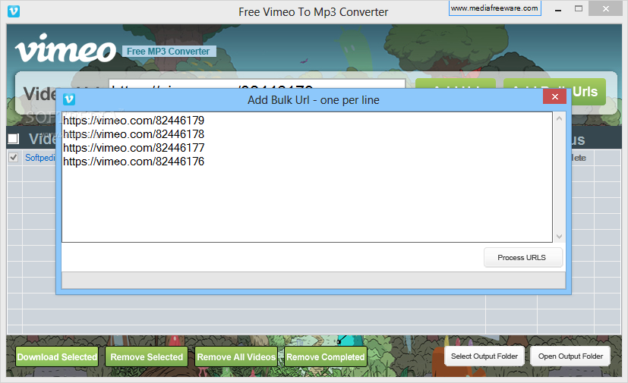This screenshot has height=383, width=628.
Task: Select the line https://vimeo.com/82446177
Action: pyautogui.click(x=134, y=148)
